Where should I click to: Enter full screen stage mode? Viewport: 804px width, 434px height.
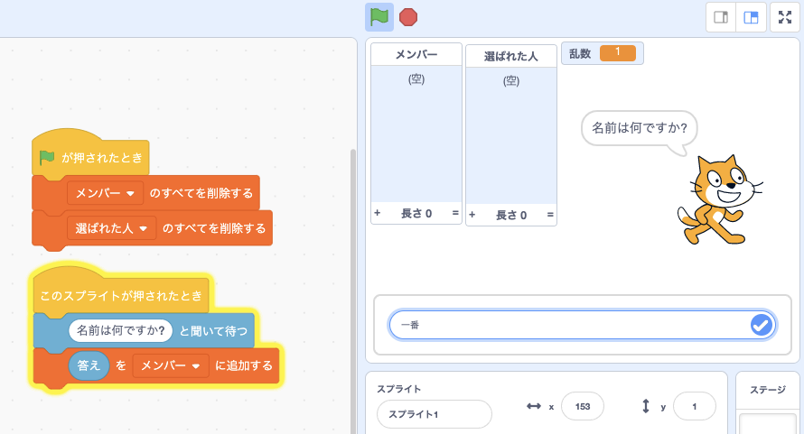click(x=785, y=17)
